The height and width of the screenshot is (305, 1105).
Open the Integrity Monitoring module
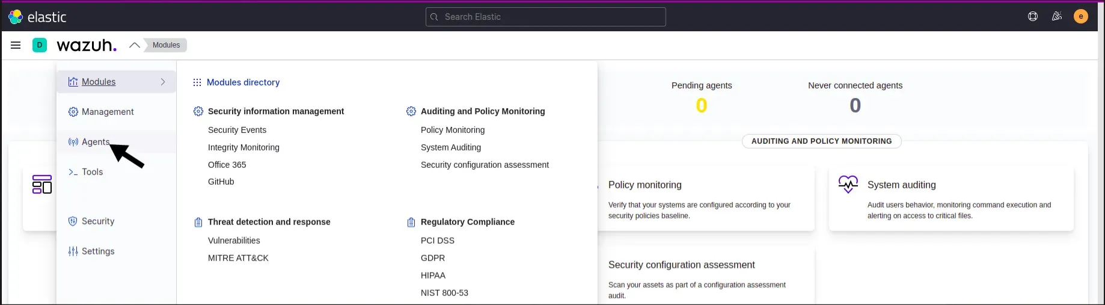click(243, 147)
